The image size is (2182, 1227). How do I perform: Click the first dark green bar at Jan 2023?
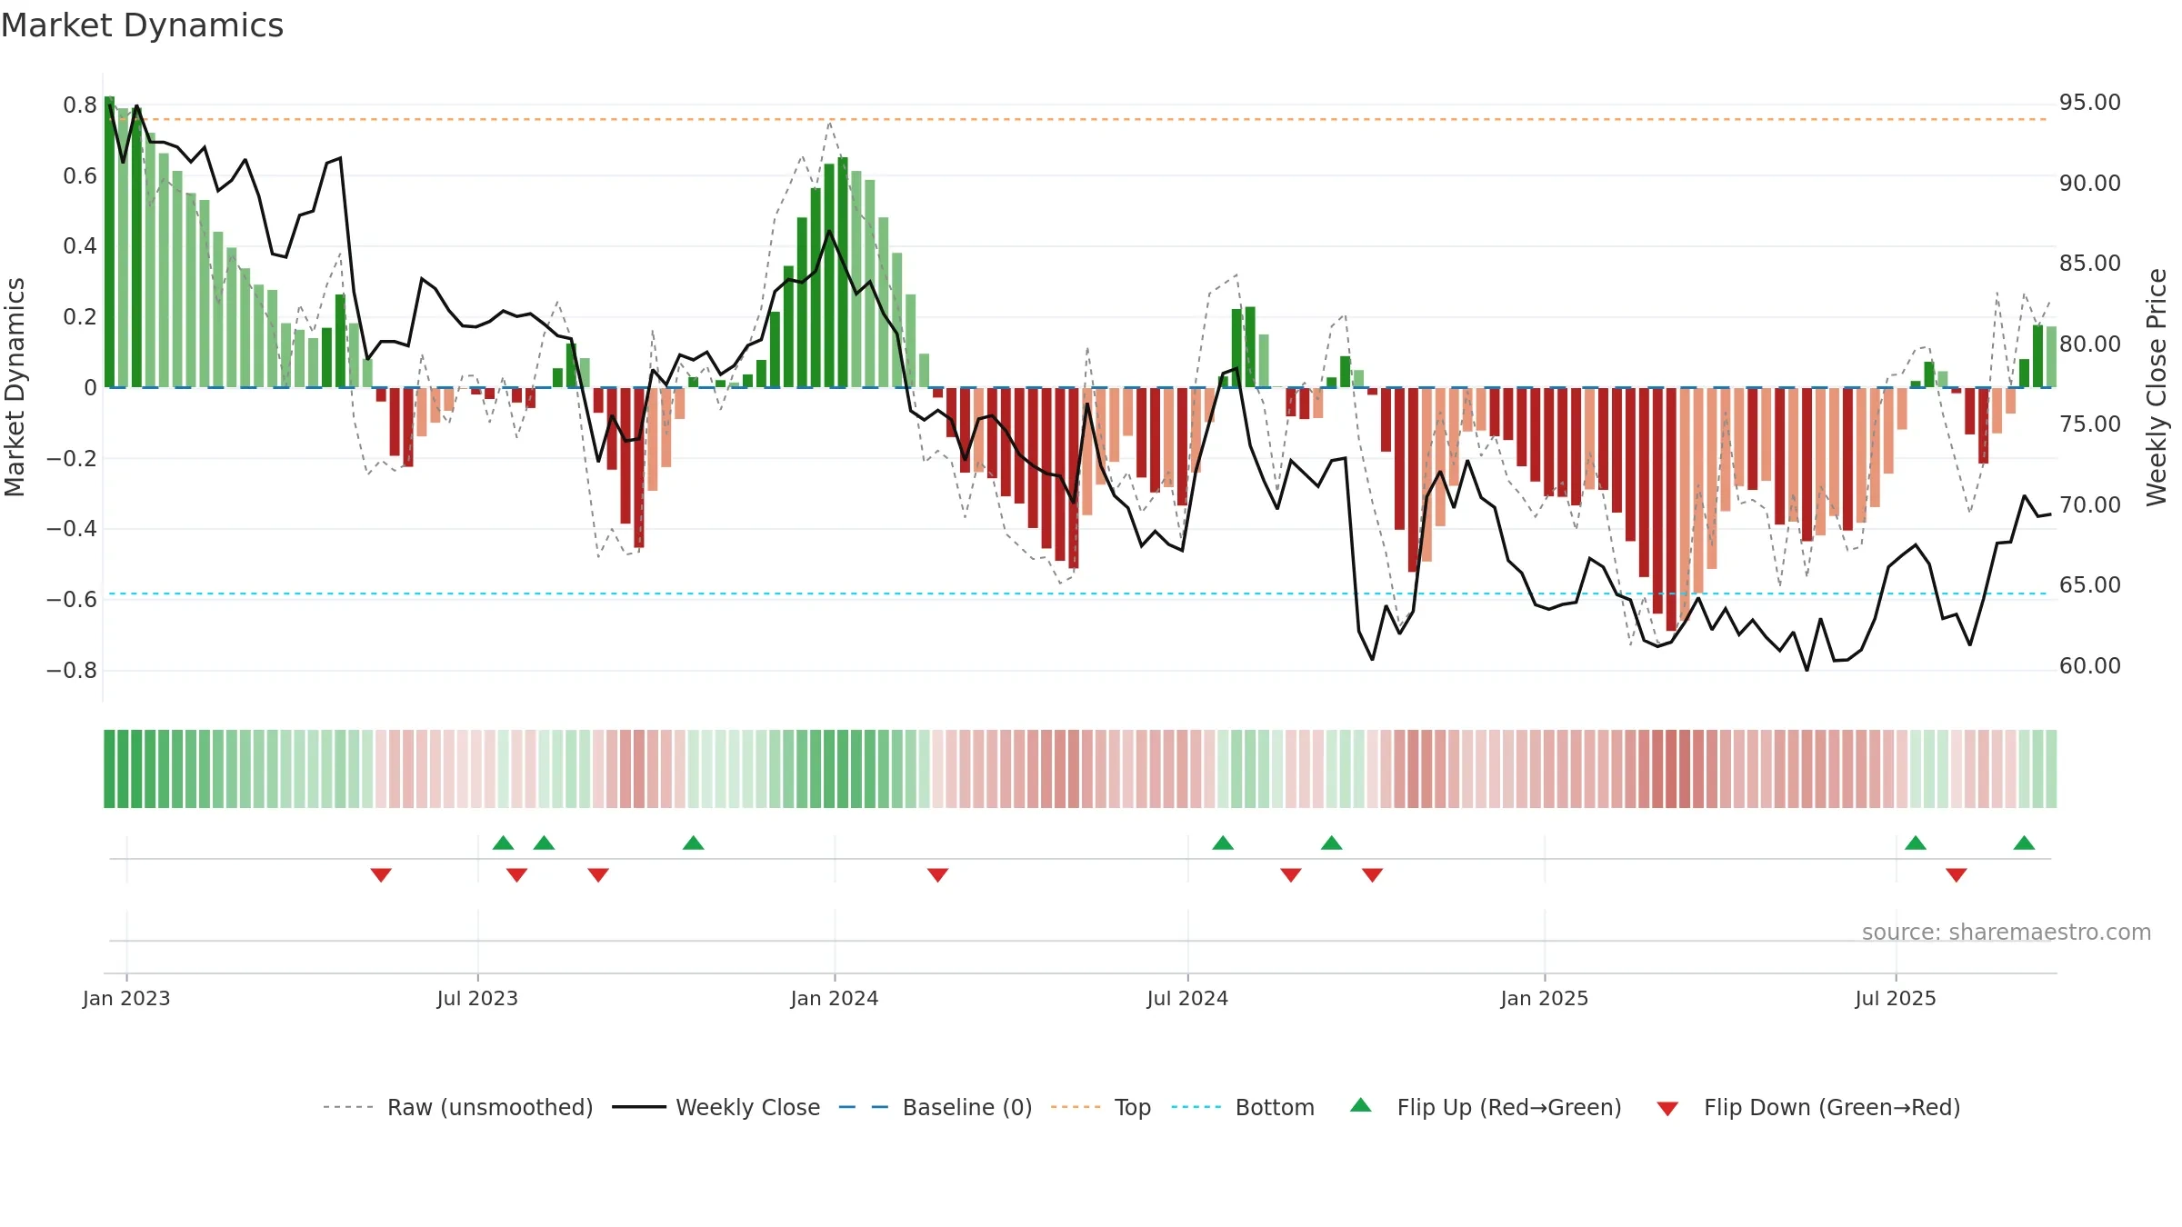[x=109, y=242]
